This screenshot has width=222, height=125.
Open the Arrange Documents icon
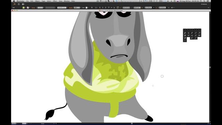click(x=23, y=4)
